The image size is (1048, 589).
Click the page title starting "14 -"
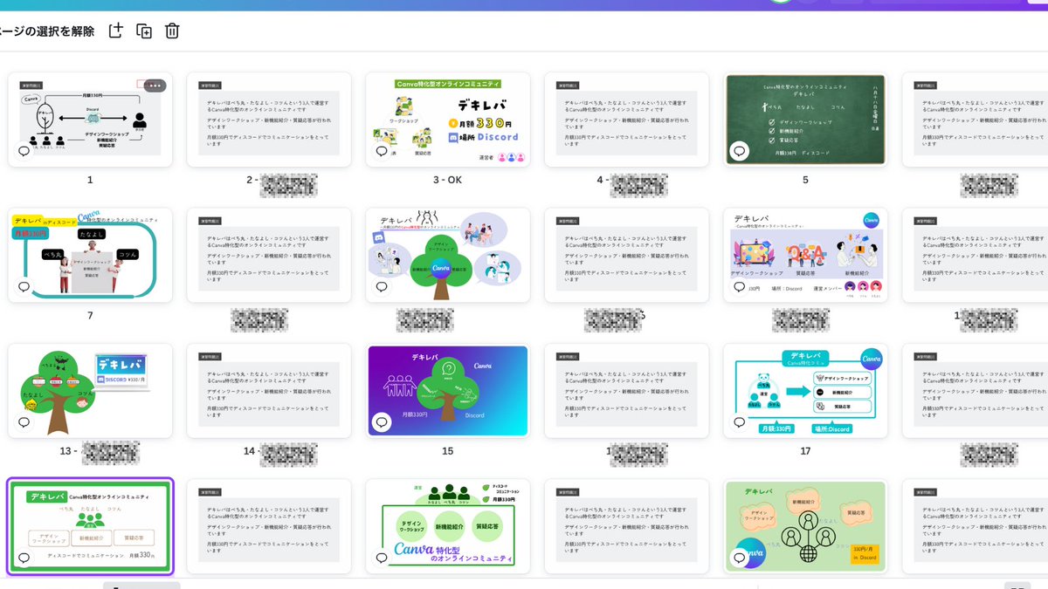pyautogui.click(x=280, y=452)
